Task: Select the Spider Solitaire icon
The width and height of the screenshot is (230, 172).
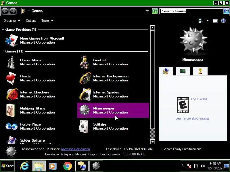Action: point(11,140)
